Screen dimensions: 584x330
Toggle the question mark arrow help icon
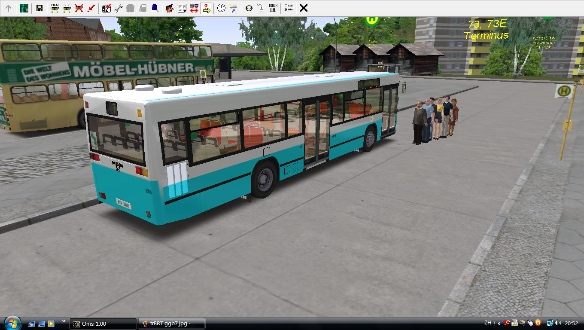coord(206,8)
